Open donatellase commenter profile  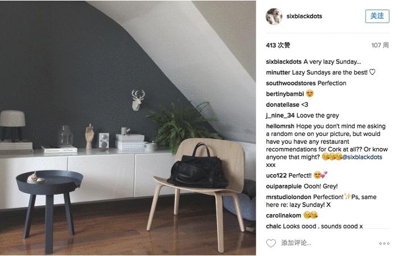(x=283, y=104)
